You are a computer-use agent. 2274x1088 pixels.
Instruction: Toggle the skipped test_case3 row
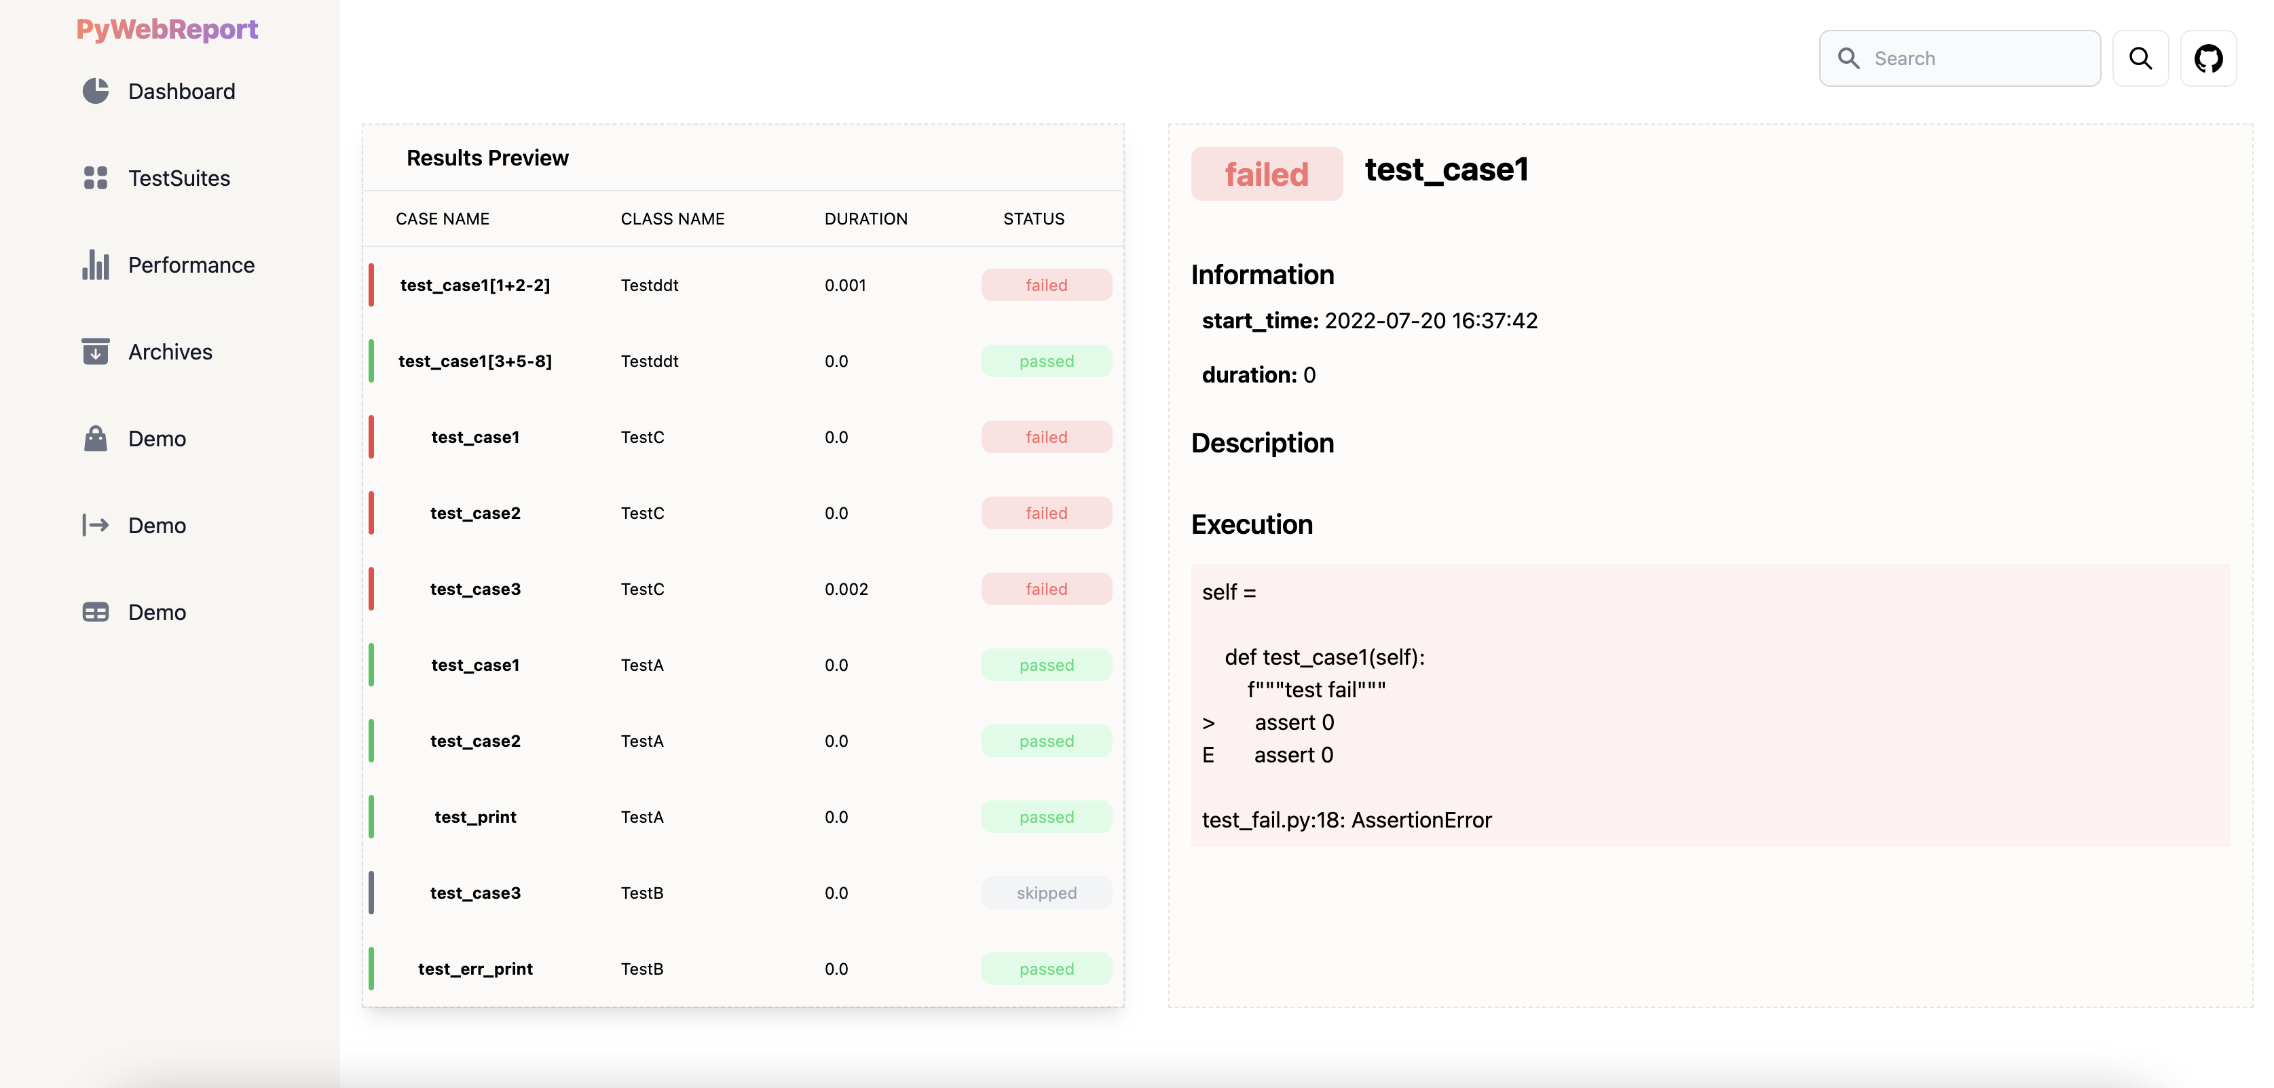[x=743, y=893]
